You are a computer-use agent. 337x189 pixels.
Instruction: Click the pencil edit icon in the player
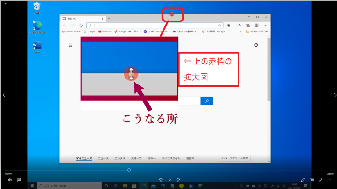[x=303, y=180]
